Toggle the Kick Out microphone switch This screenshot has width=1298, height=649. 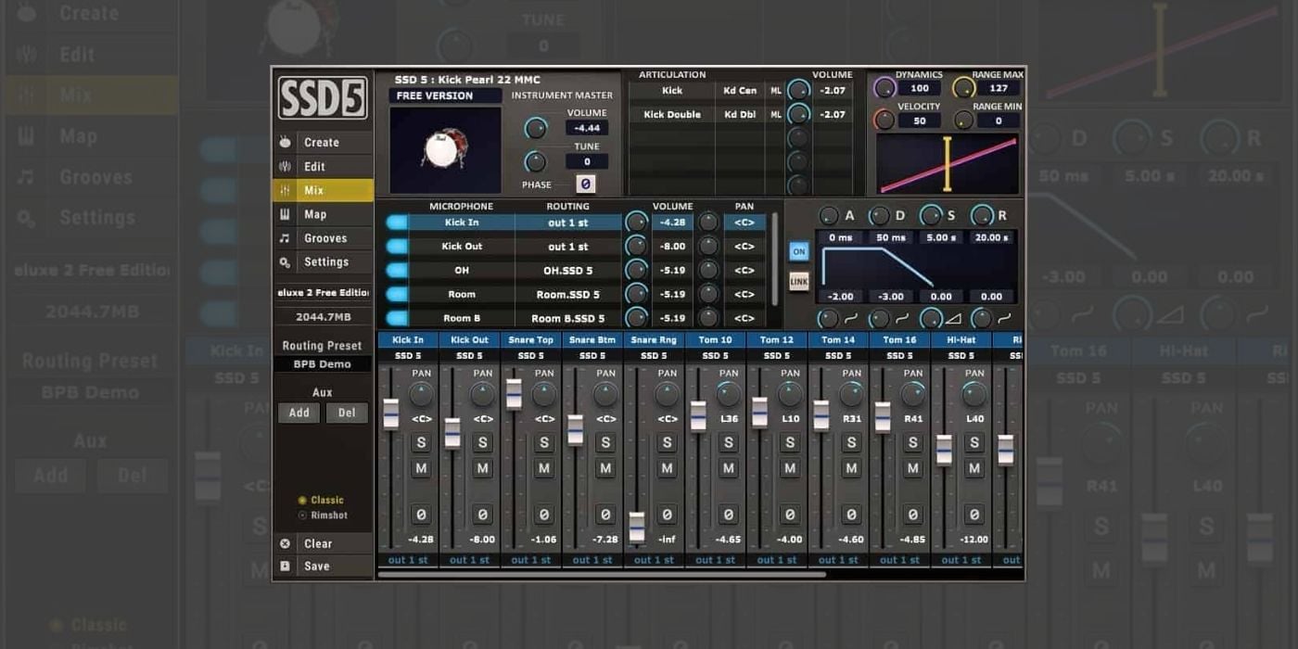coord(397,247)
